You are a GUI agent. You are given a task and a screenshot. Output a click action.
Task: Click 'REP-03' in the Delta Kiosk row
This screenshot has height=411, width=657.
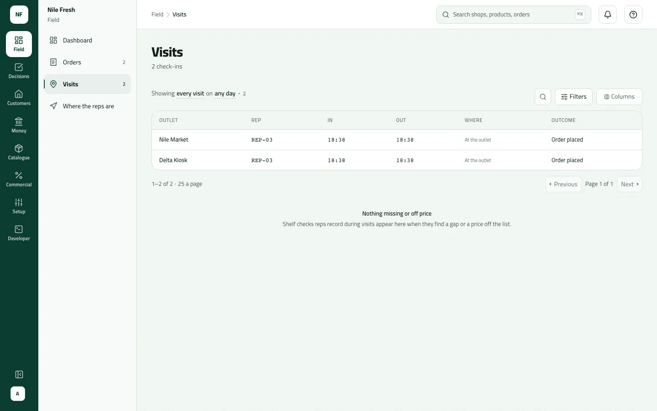(262, 161)
